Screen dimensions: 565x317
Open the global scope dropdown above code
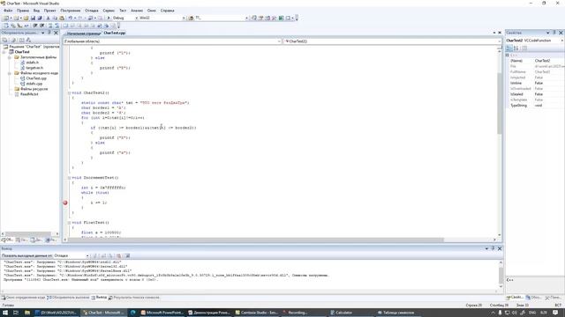point(279,41)
